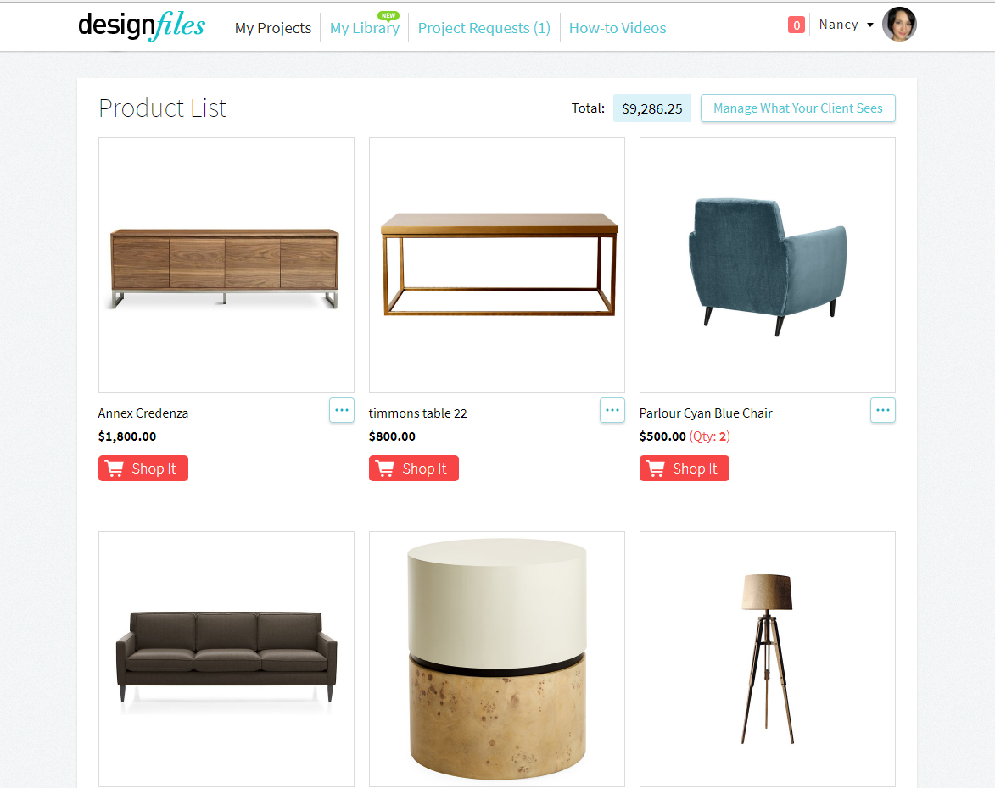Open the ellipsis menu for timmons table 22
The height and width of the screenshot is (788, 995).
pyautogui.click(x=612, y=410)
